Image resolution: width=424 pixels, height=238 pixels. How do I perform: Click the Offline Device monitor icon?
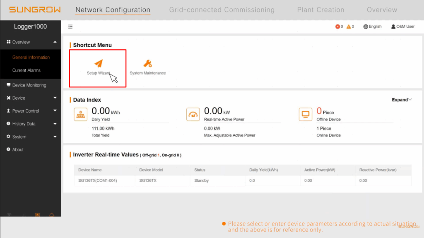(306, 114)
